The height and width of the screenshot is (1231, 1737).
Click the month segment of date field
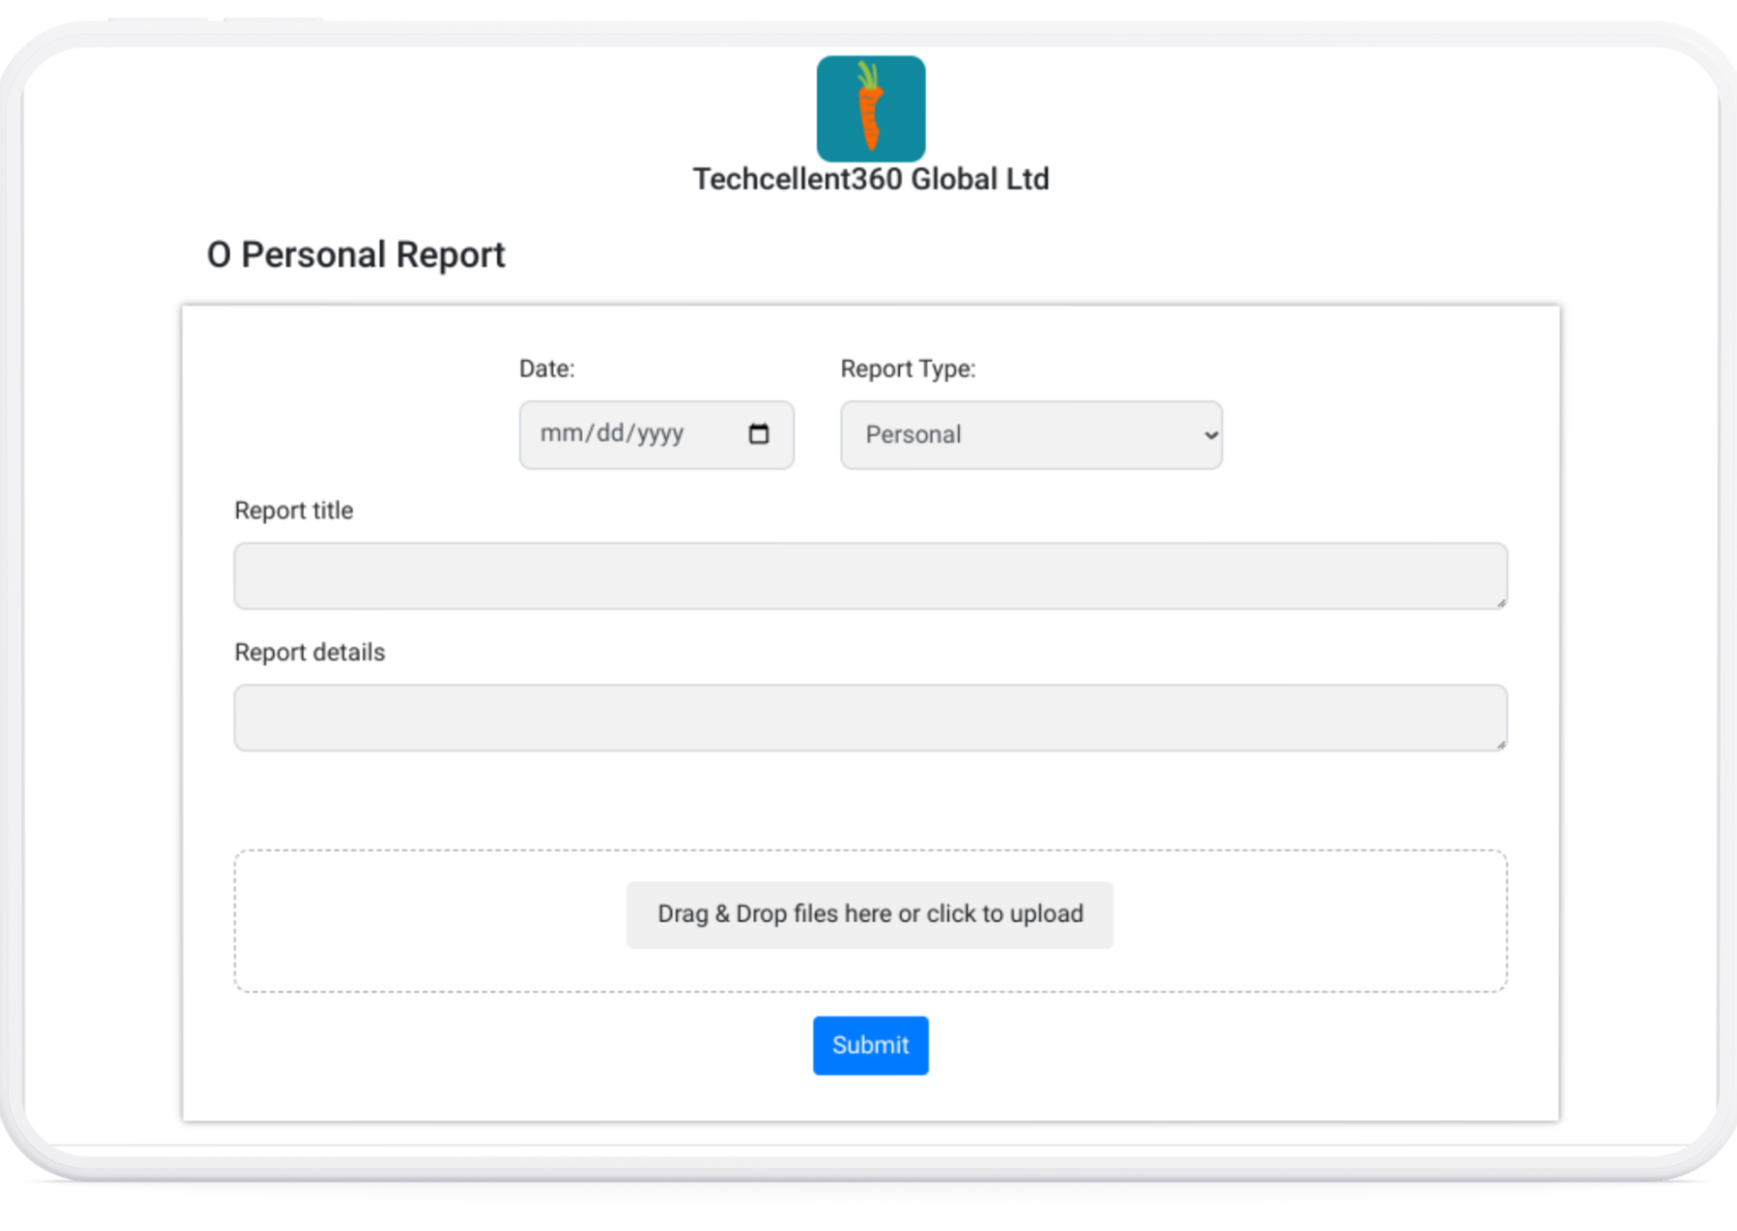pos(561,434)
